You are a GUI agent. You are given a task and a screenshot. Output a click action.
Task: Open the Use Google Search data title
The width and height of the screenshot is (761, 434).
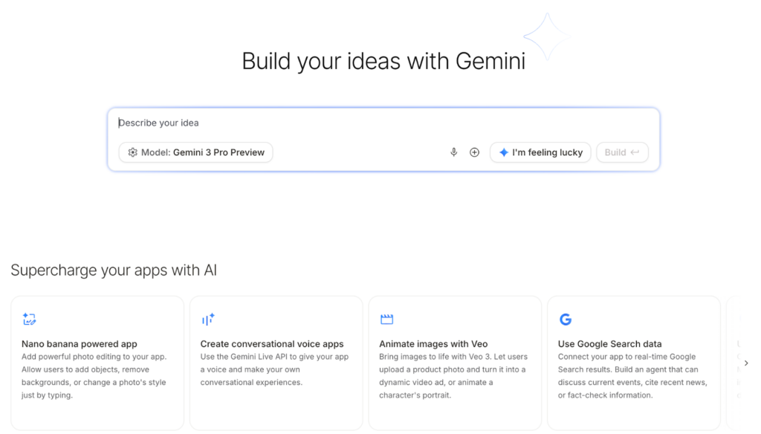609,344
